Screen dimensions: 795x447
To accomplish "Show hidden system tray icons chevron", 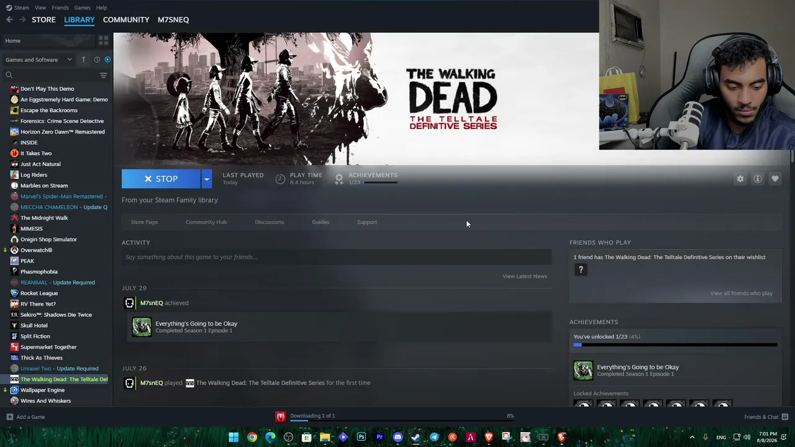I will point(692,437).
